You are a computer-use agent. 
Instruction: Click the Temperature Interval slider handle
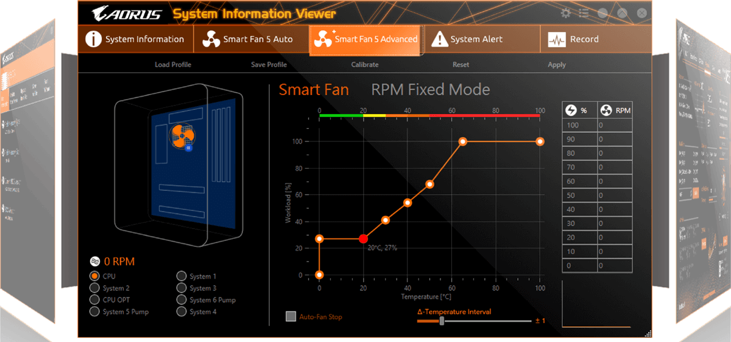click(x=442, y=321)
